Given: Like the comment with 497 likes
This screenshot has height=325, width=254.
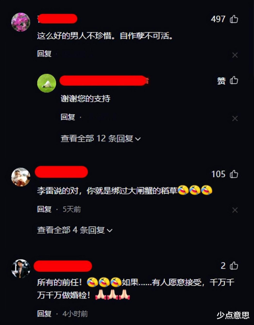Looking at the screenshot, I should tap(234, 19).
